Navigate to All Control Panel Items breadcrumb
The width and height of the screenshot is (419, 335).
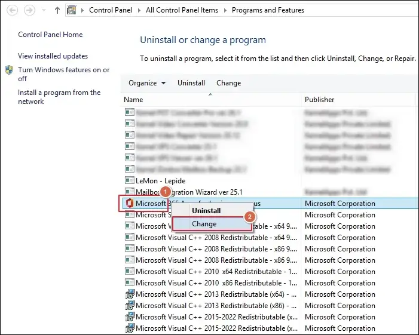(x=182, y=10)
